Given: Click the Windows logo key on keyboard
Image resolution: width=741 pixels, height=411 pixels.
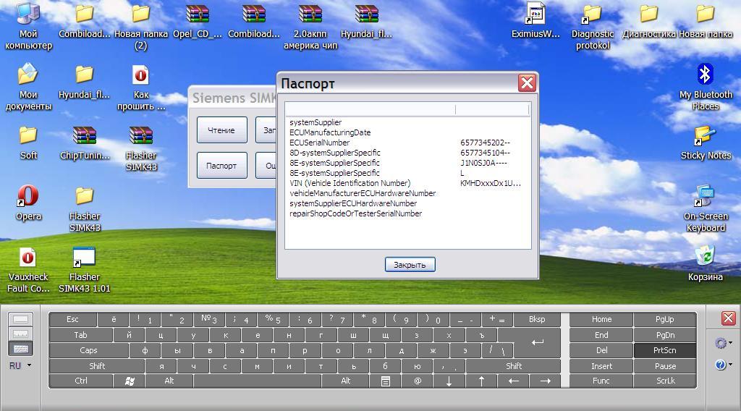Looking at the screenshot, I should [x=129, y=381].
